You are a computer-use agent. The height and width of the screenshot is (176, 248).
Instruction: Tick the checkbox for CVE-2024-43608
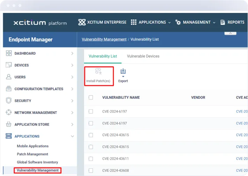tap(91, 170)
